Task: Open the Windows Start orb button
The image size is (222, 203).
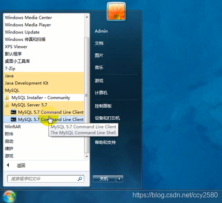Action: click(x=9, y=197)
